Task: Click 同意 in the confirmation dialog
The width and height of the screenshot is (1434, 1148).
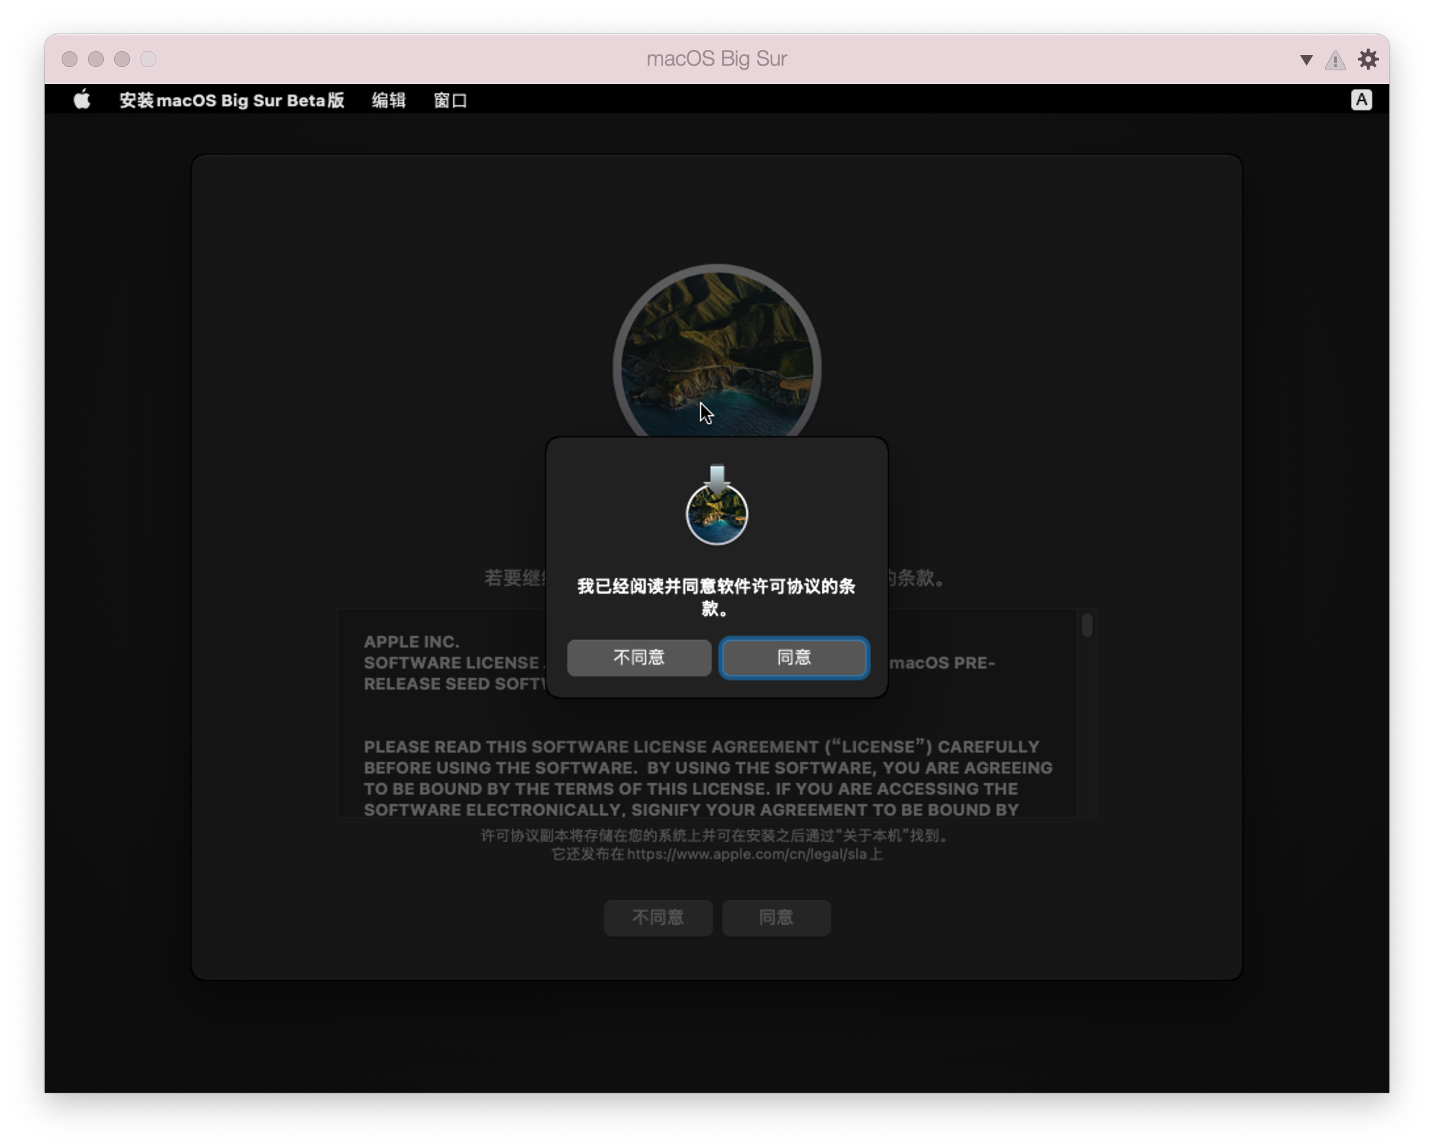Action: pyautogui.click(x=793, y=658)
